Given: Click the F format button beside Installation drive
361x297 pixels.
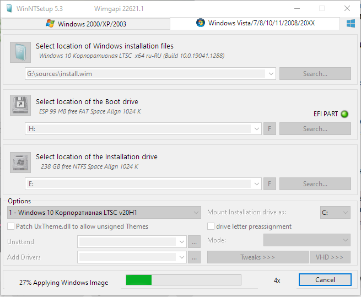Looking at the screenshot, I should point(270,183).
